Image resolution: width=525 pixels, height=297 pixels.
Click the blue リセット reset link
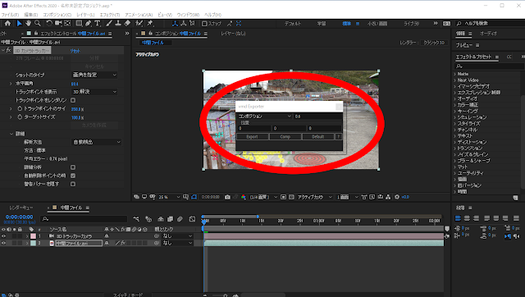pyautogui.click(x=75, y=51)
